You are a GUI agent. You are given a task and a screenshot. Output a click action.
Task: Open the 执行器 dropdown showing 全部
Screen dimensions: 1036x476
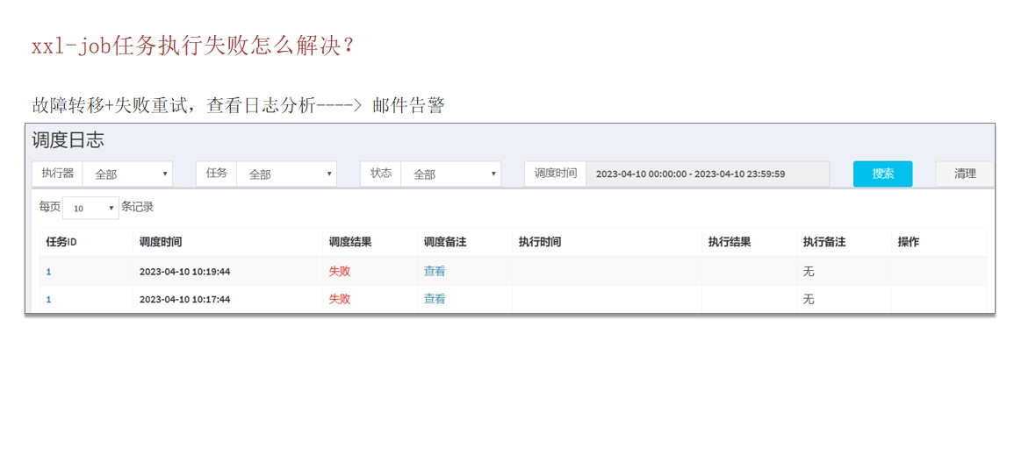127,174
